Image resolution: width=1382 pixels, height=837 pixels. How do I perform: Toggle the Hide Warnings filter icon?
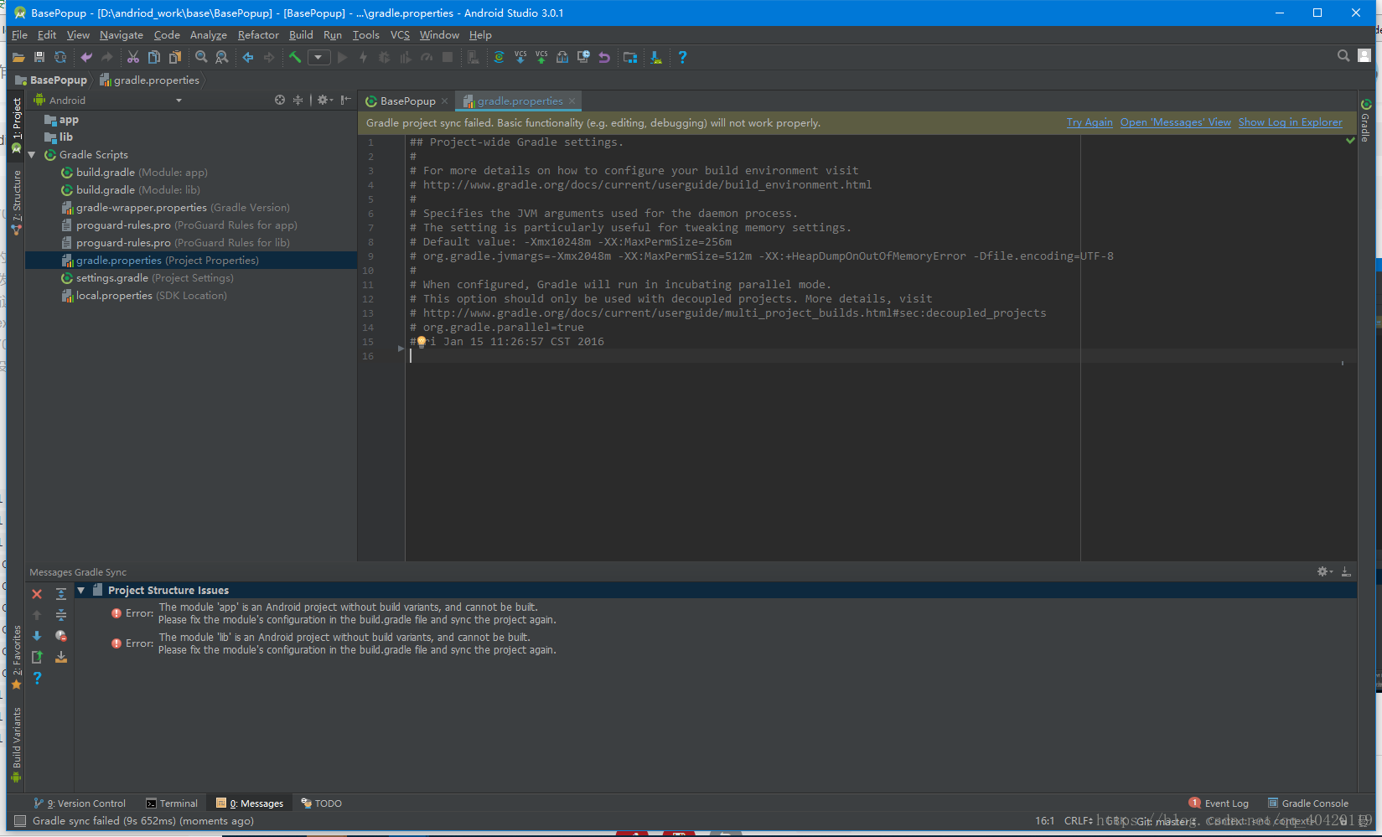pyautogui.click(x=61, y=636)
